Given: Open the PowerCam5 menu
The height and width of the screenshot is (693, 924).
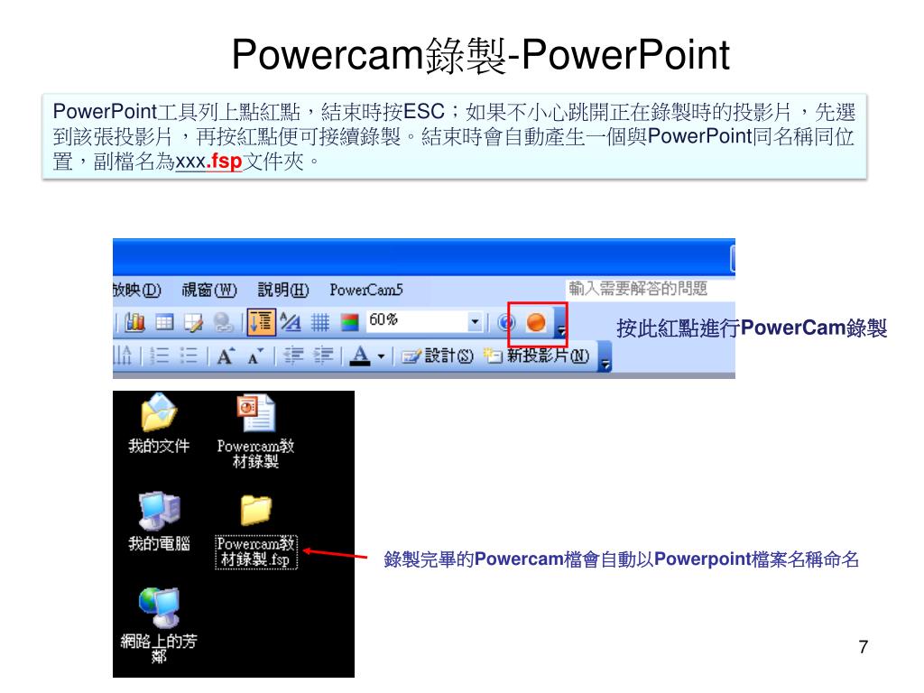Looking at the screenshot, I should click(x=366, y=290).
